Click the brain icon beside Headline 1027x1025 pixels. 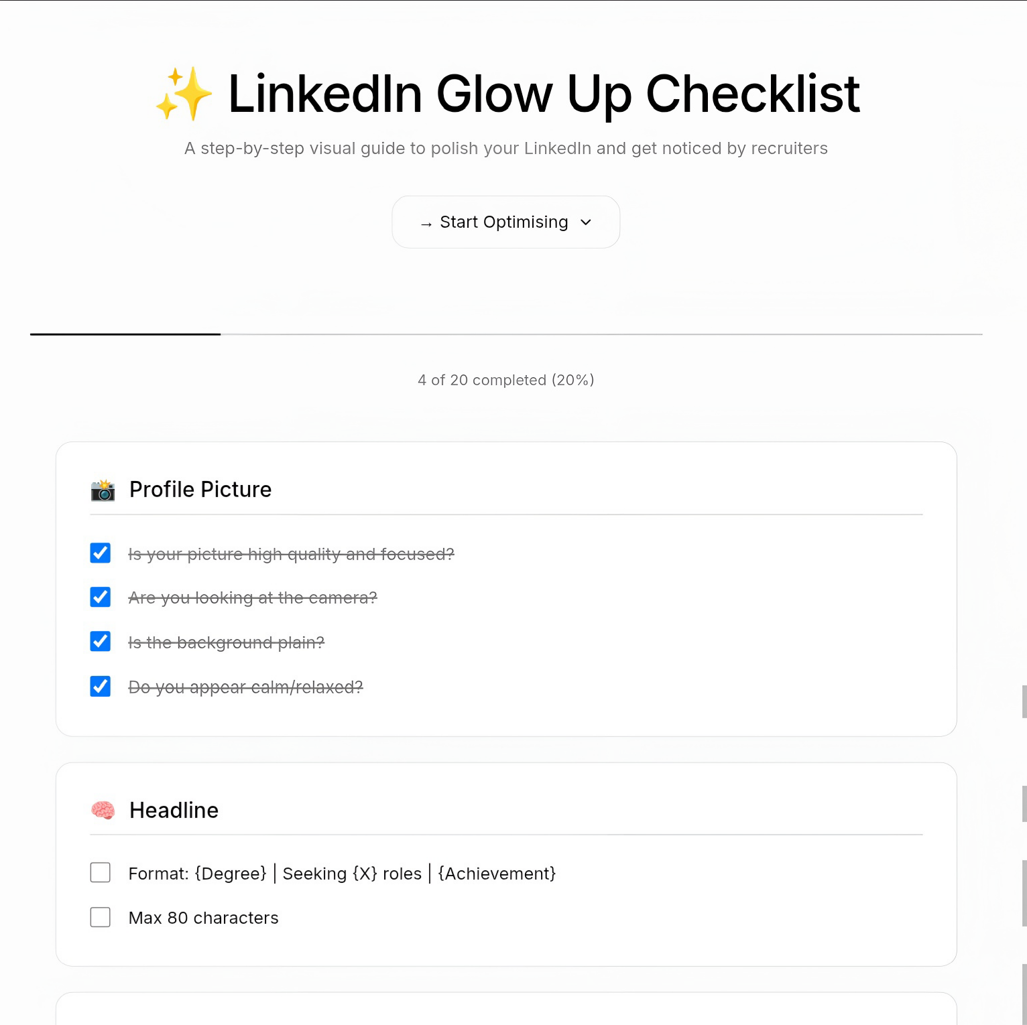pyautogui.click(x=103, y=811)
